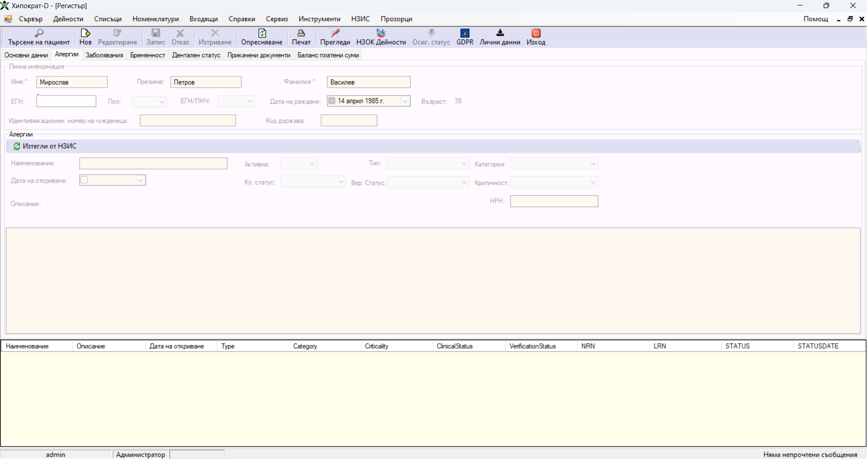Open the GDPR toolbar icon
The image size is (867, 459).
(x=464, y=33)
